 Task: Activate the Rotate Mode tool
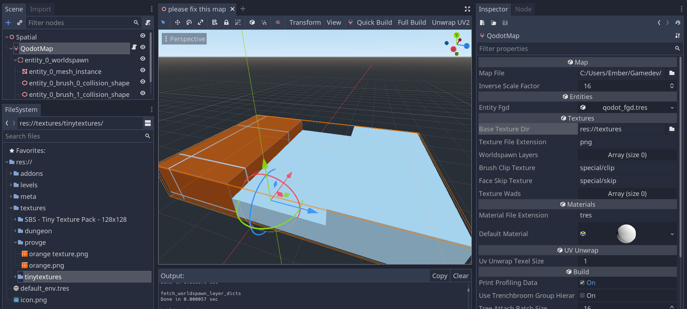pyautogui.click(x=189, y=22)
